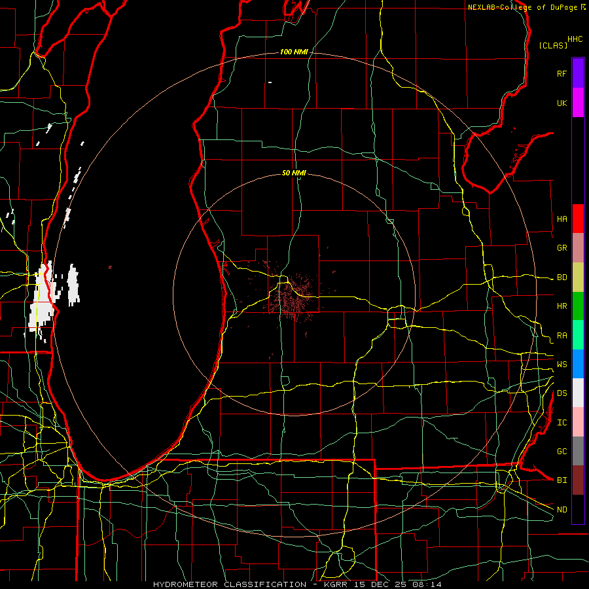Click the 50 NMI range ring label
This screenshot has height=589, width=589.
[294, 173]
